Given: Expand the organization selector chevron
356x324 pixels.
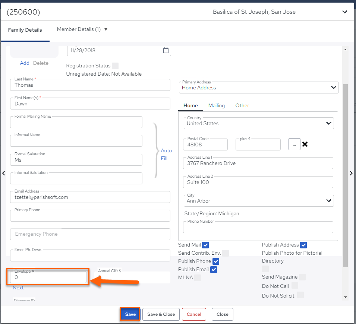Looking at the screenshot, I should pyautogui.click(x=345, y=12).
